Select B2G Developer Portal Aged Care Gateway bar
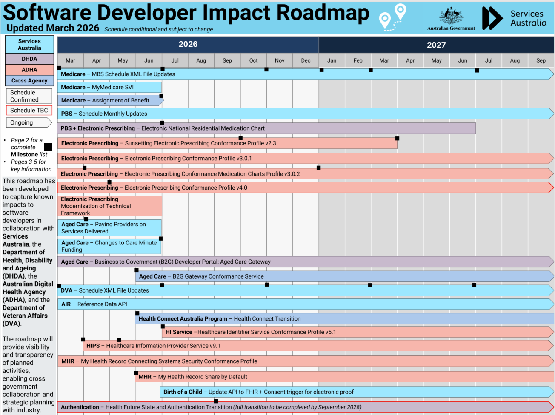The image size is (555, 415). click(x=306, y=262)
